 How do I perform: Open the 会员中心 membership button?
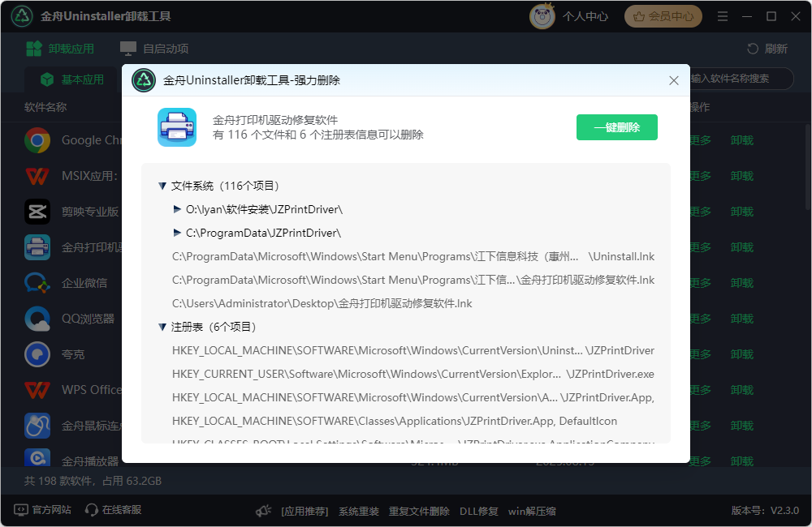pyautogui.click(x=663, y=16)
